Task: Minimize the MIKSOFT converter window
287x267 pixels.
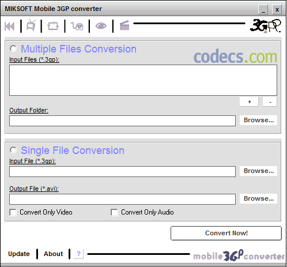Action: [263, 9]
